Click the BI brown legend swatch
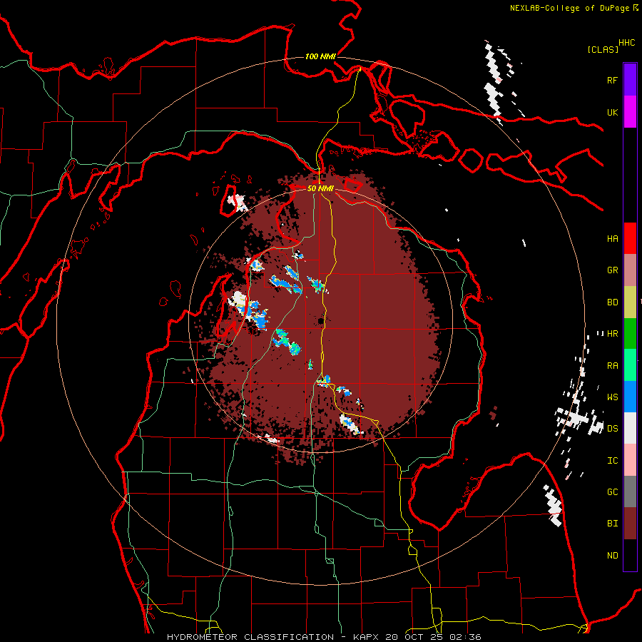This screenshot has height=642, width=642. click(x=630, y=524)
